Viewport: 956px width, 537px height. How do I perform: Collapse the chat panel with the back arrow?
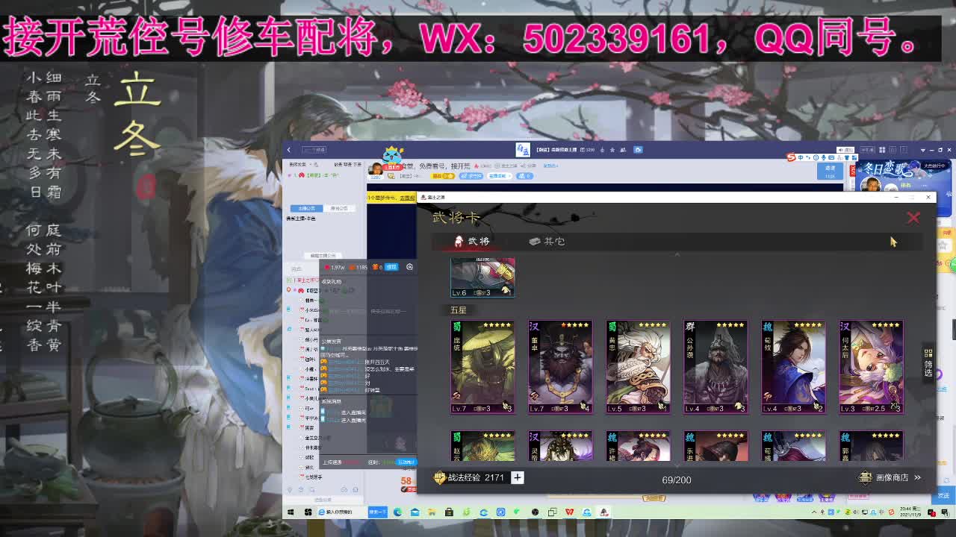(289, 148)
